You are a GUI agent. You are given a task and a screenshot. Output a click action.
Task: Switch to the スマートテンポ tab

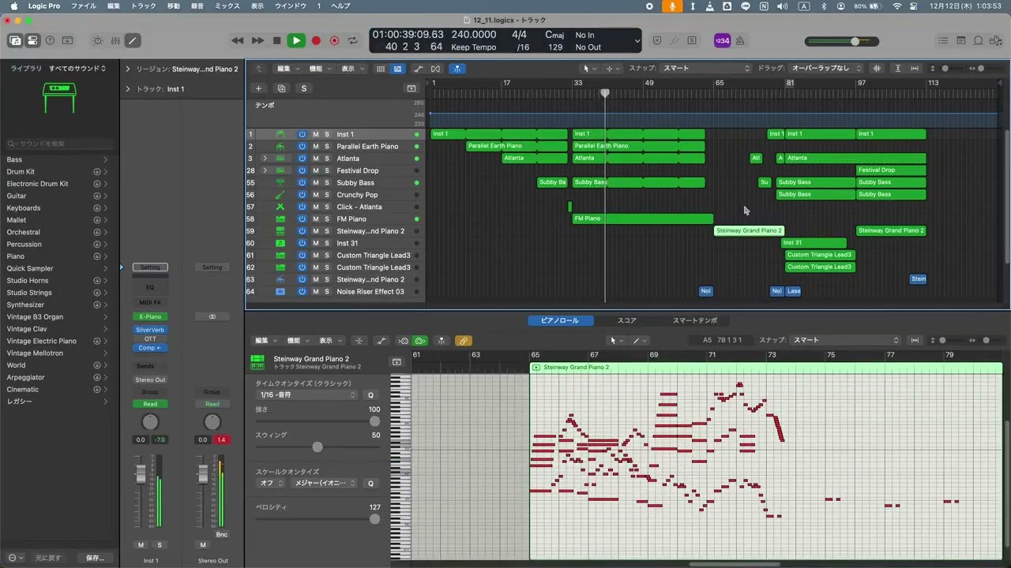695,320
